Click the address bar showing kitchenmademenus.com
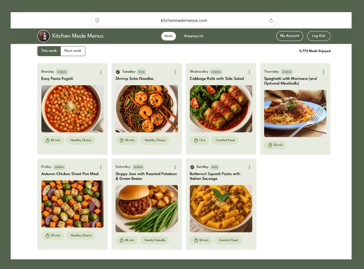Image resolution: width=364 pixels, height=269 pixels. [x=184, y=21]
